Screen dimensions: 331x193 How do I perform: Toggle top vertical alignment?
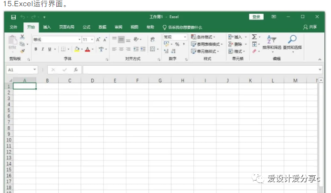(x=114, y=39)
